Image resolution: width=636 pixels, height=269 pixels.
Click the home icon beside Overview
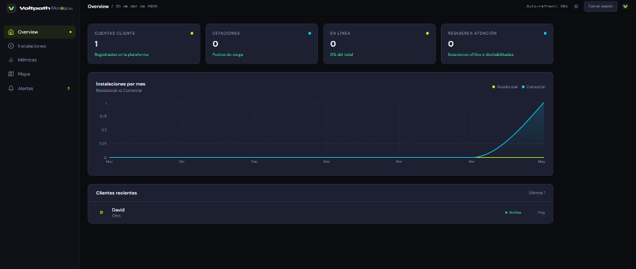[11, 32]
